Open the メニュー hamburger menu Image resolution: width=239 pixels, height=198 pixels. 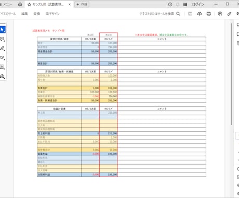(x=6, y=4)
